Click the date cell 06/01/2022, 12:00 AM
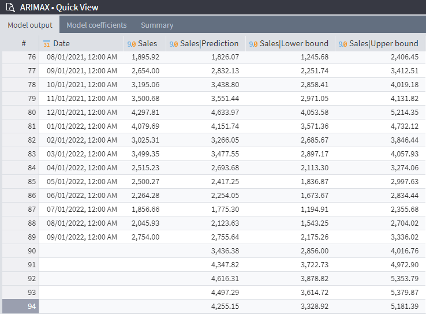This screenshot has height=314, width=426. coord(82,196)
